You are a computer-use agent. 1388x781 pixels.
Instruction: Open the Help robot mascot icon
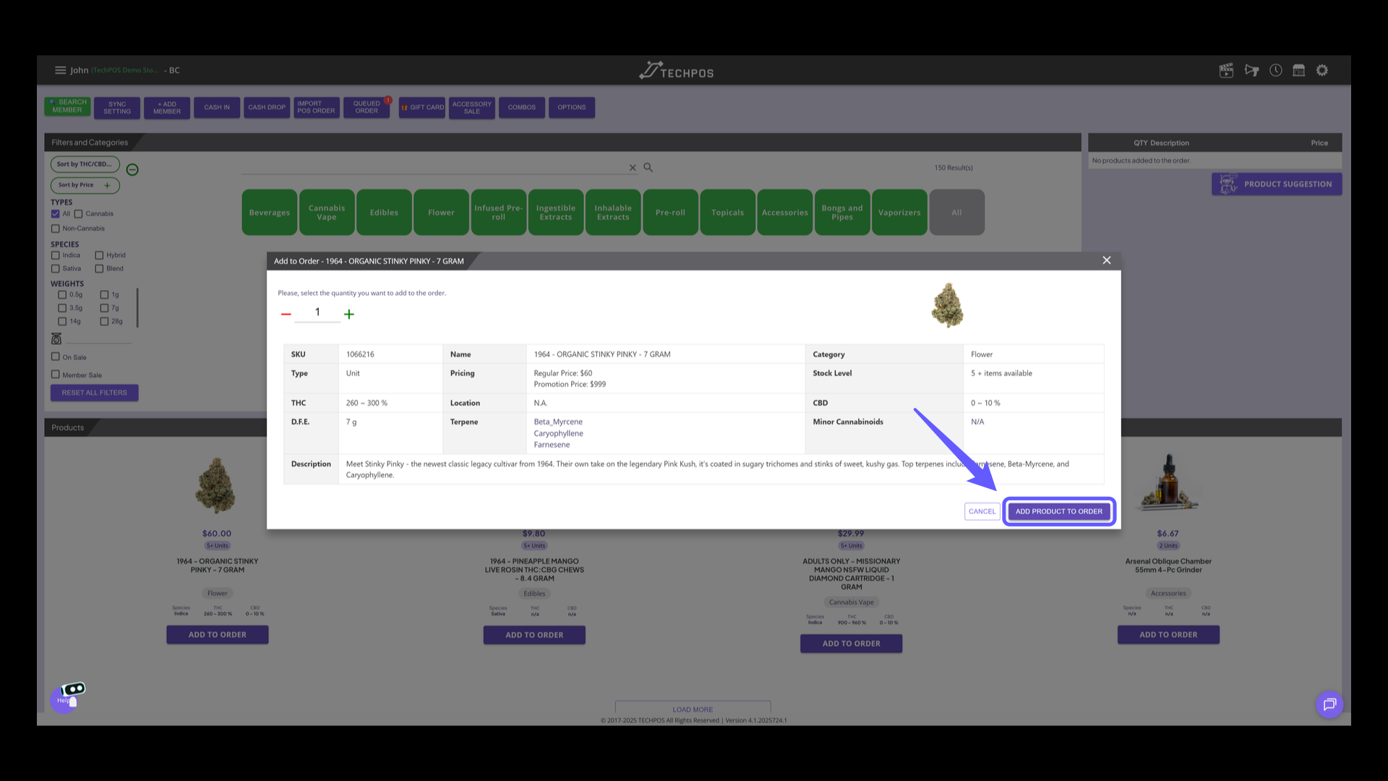tap(69, 696)
